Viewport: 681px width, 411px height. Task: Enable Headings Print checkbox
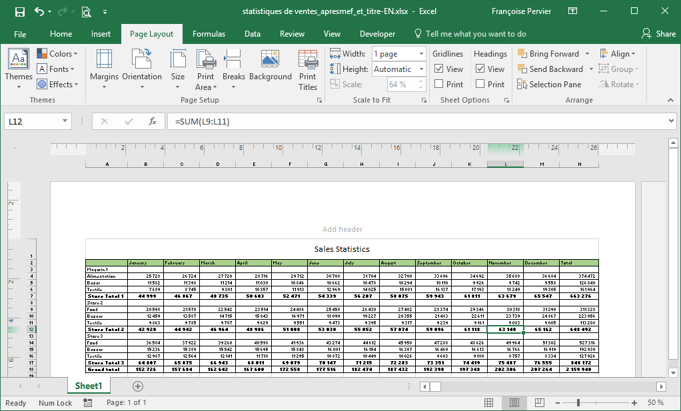click(x=480, y=84)
